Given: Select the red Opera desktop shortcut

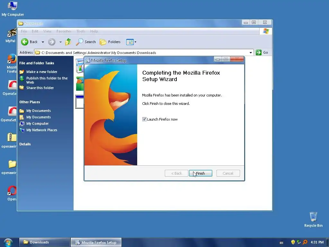Looking at the screenshot, I should coord(12,193).
